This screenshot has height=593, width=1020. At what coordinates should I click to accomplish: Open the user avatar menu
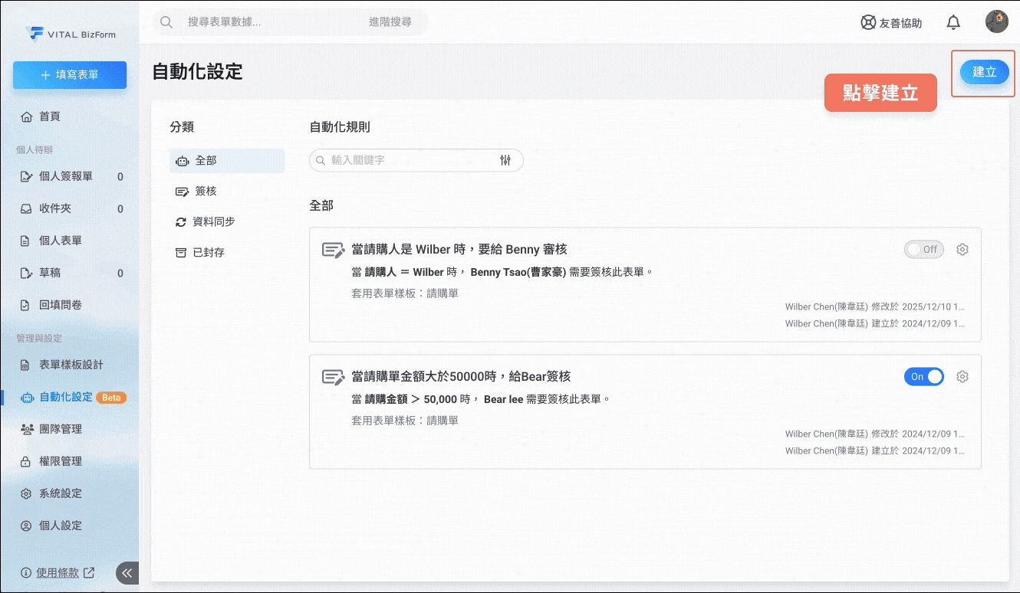pos(996,21)
